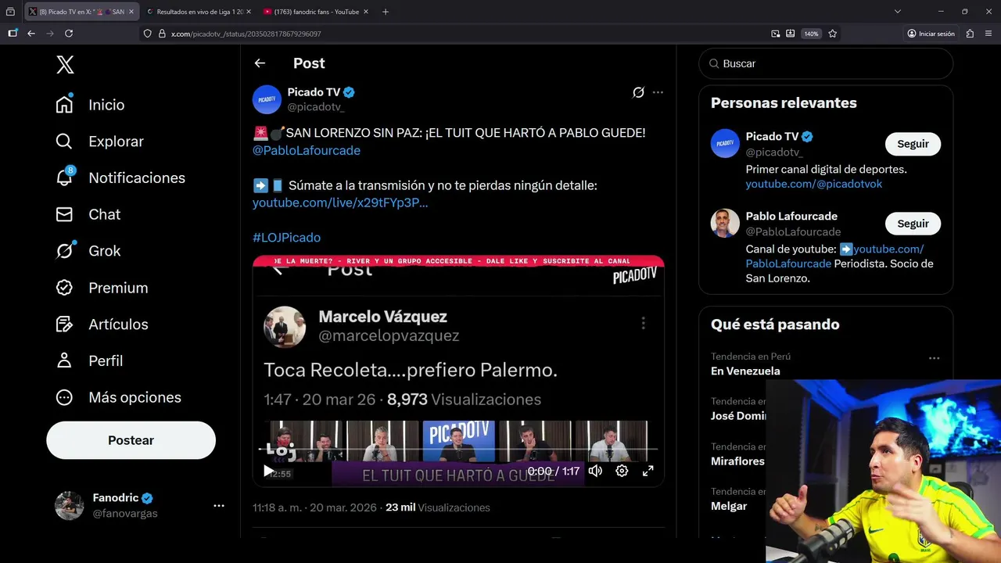Open options for the En Venezuela trend
1001x563 pixels.
click(x=934, y=358)
